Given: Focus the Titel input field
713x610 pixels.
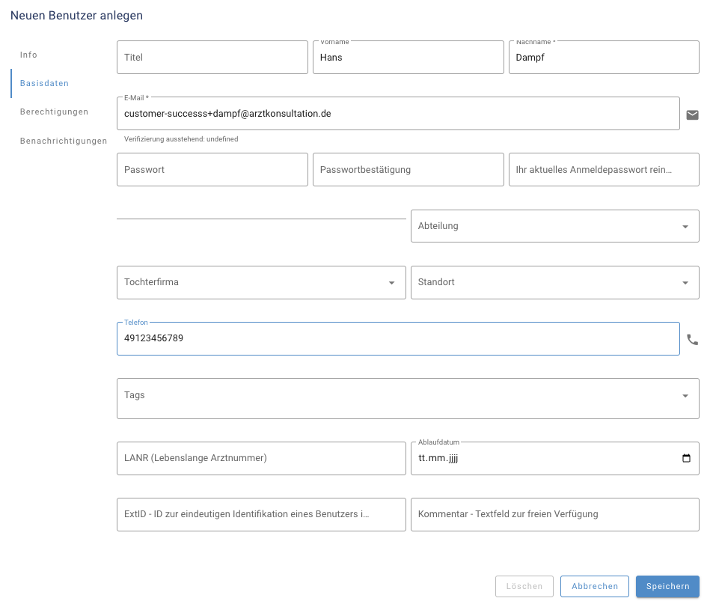Looking at the screenshot, I should [212, 58].
